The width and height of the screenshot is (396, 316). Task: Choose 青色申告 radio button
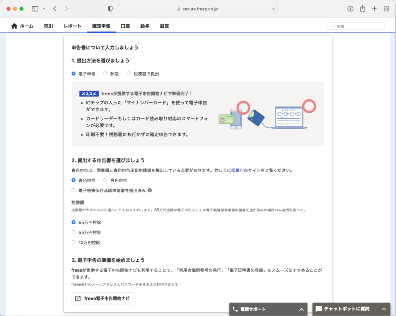point(73,180)
